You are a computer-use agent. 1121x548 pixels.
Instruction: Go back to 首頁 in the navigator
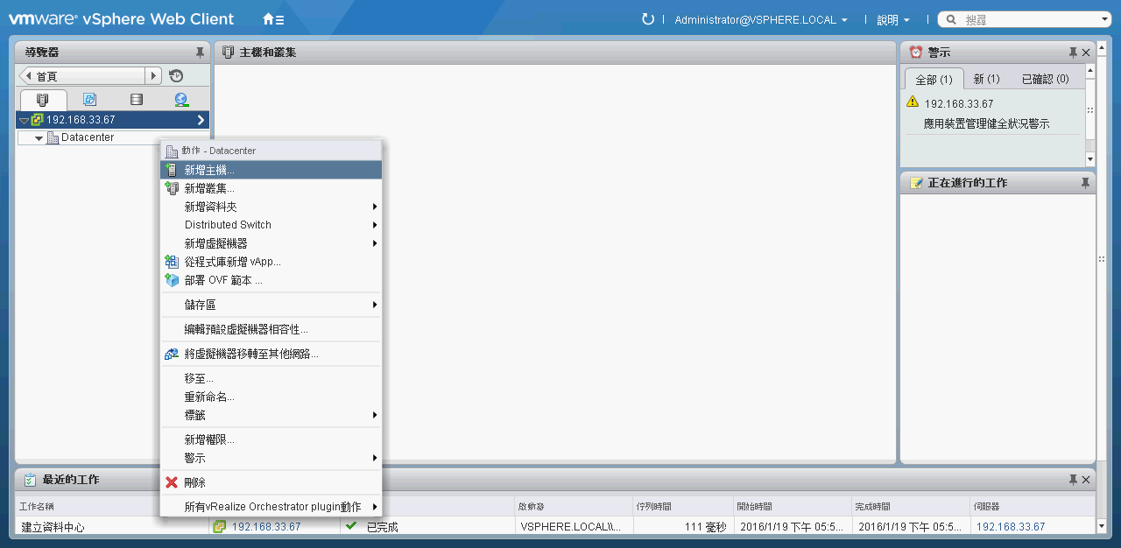coord(82,76)
